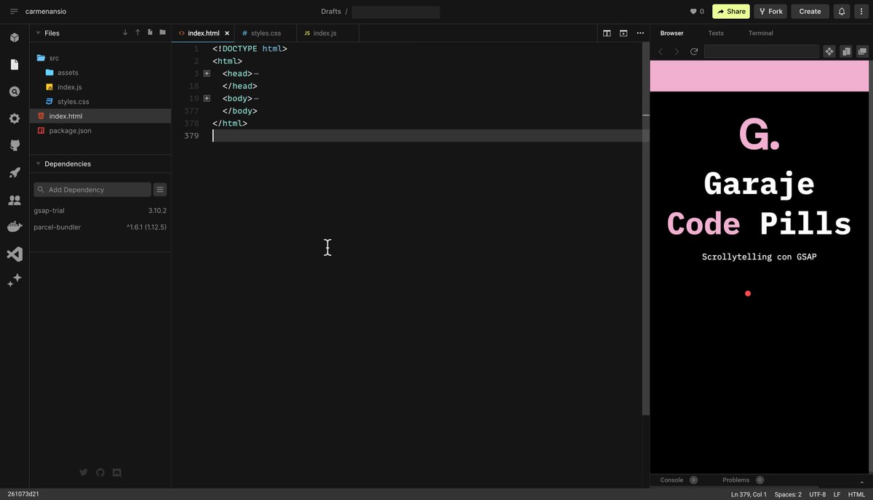873x500 pixels.
Task: Edit the sandbox title field
Action: pos(396,12)
